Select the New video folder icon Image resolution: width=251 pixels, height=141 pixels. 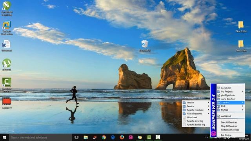241,46
